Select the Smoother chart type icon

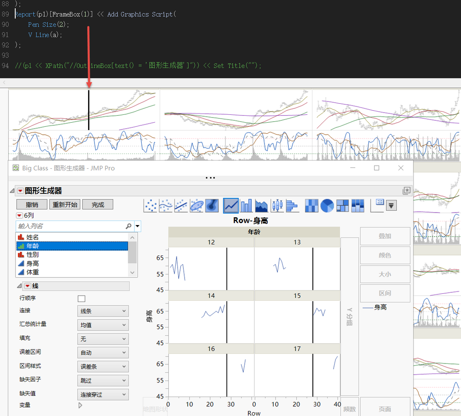click(x=166, y=205)
